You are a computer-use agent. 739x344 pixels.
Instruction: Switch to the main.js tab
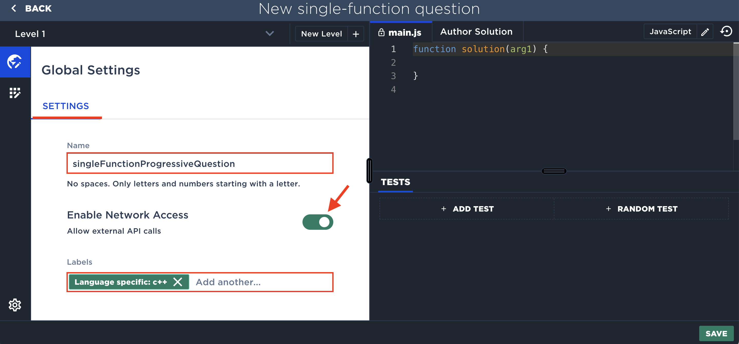tap(401, 32)
